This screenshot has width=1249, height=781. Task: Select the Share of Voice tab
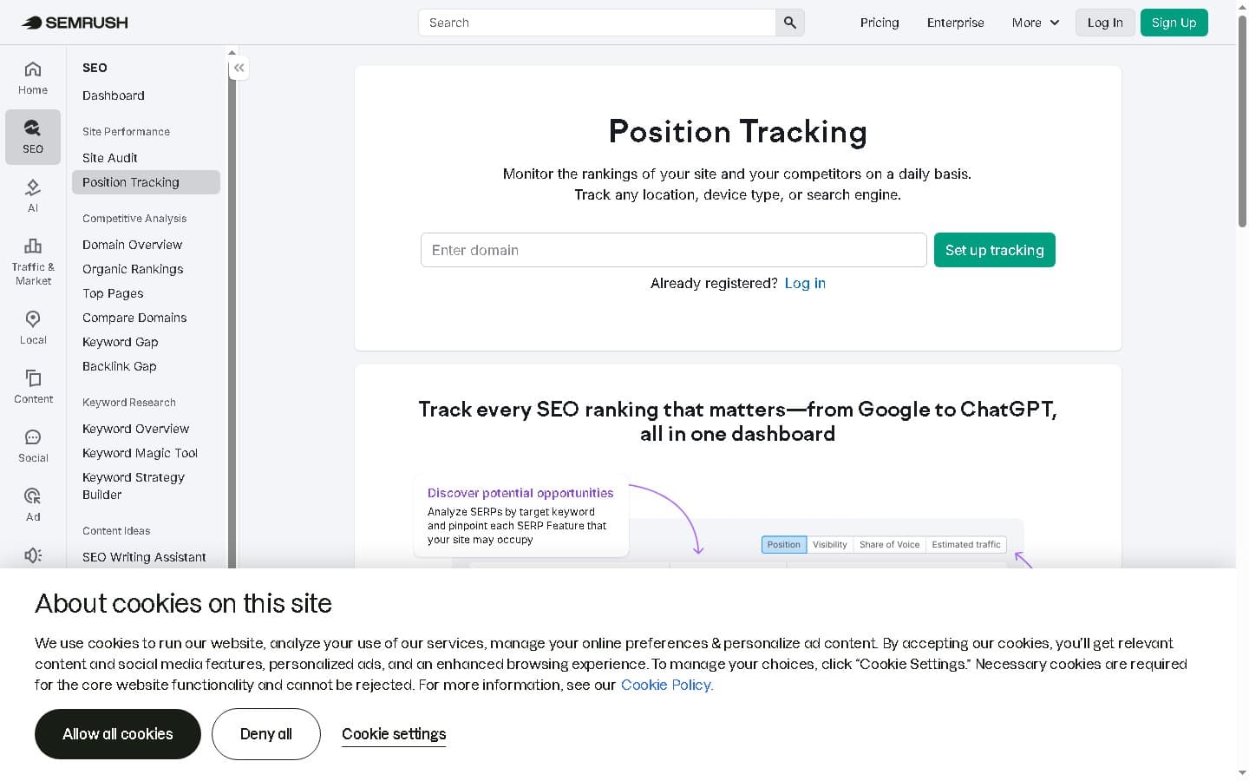click(889, 544)
